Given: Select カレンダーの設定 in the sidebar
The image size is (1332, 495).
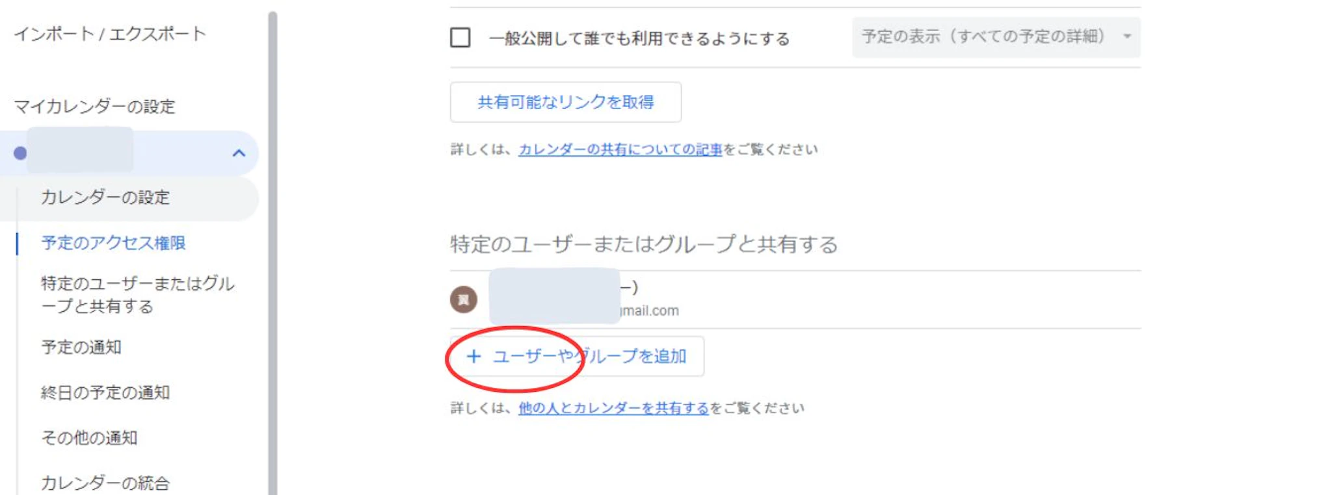Looking at the screenshot, I should coord(105,197).
